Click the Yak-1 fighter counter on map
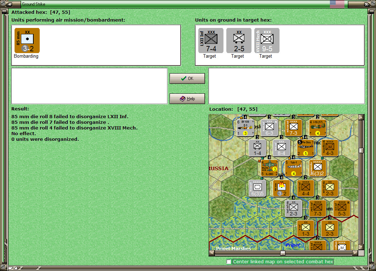Image resolution: width=376 pixels, height=271 pixels. (x=293, y=168)
